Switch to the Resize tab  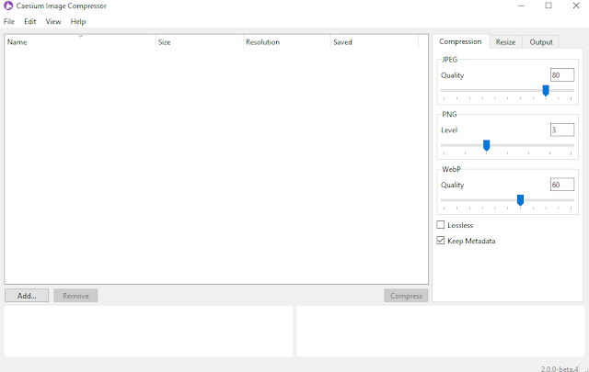(x=505, y=42)
